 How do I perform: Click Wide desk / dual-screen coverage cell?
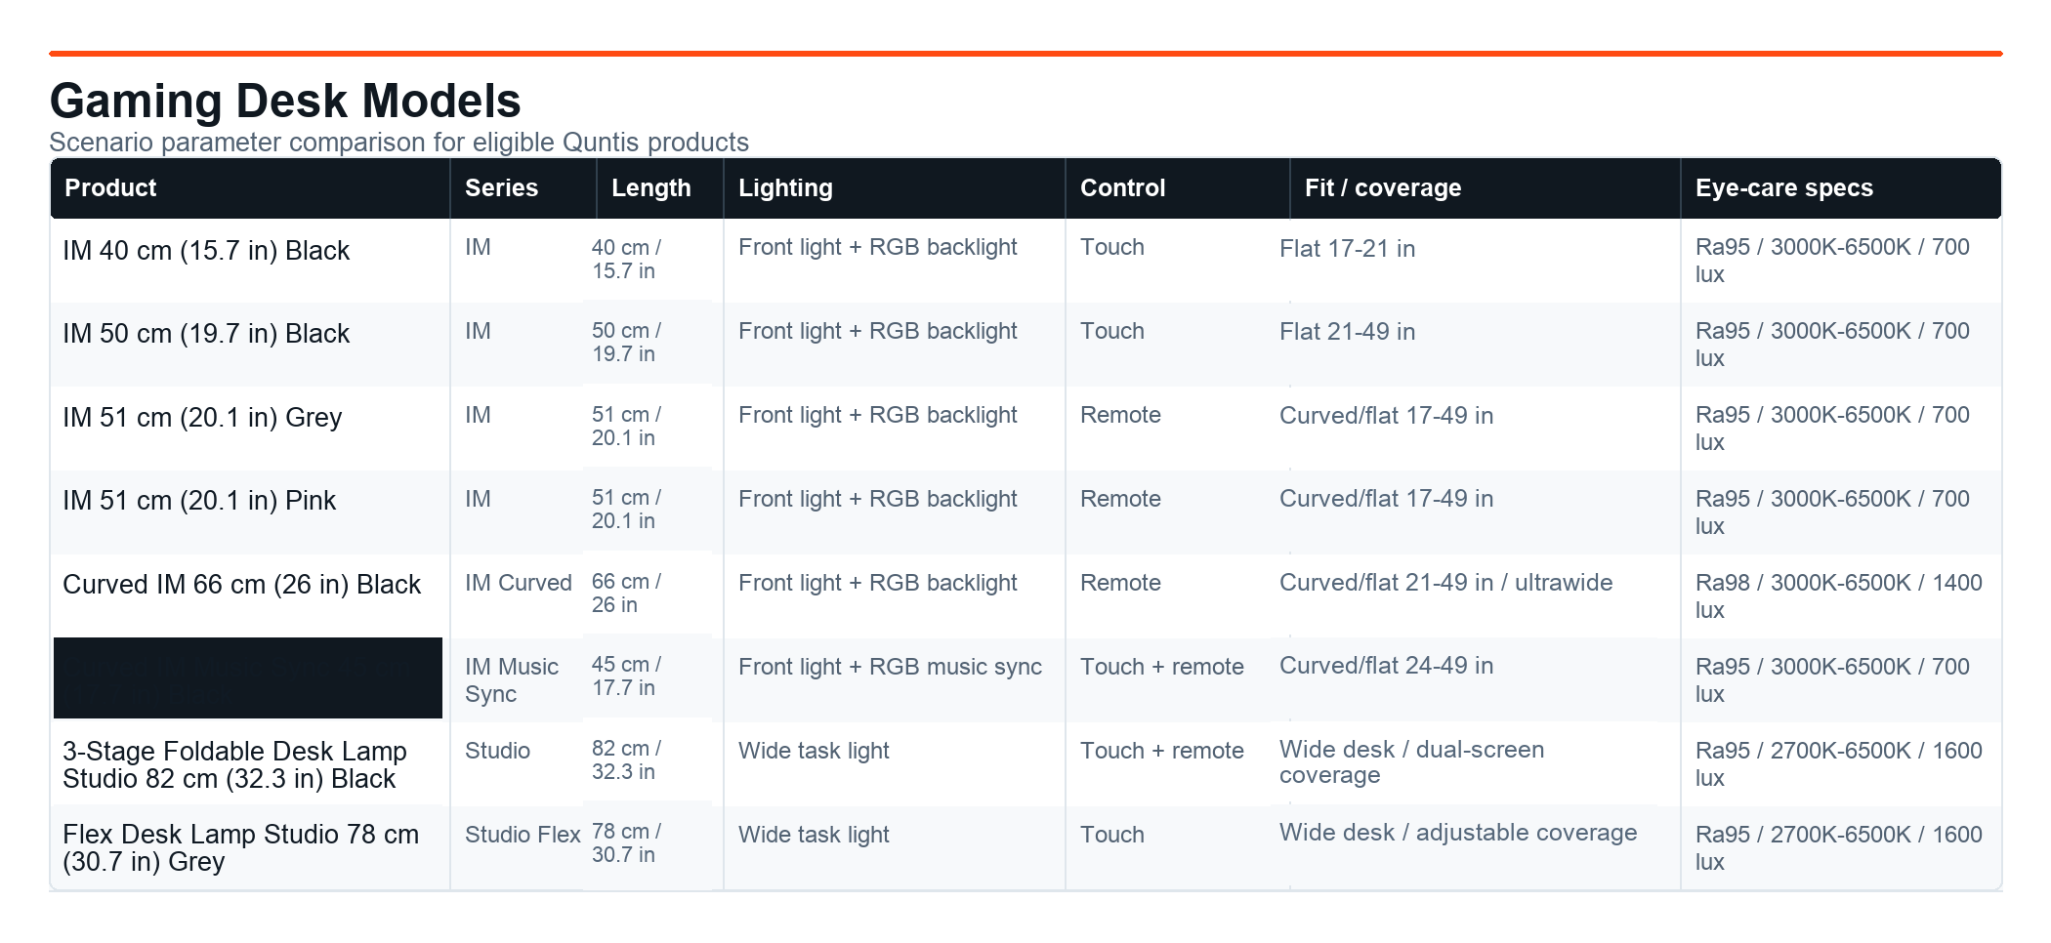[1411, 762]
